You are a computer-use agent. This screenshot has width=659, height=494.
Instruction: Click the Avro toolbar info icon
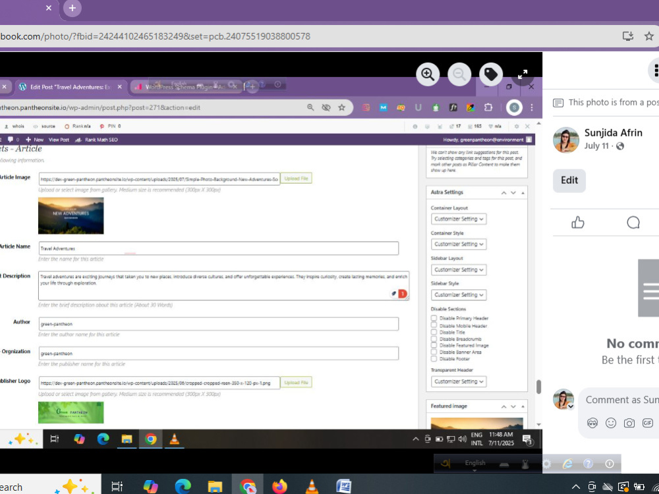click(x=609, y=464)
